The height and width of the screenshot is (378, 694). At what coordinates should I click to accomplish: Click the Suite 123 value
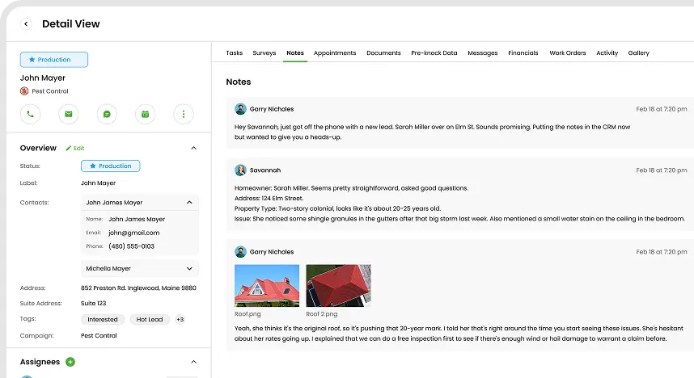coord(93,303)
